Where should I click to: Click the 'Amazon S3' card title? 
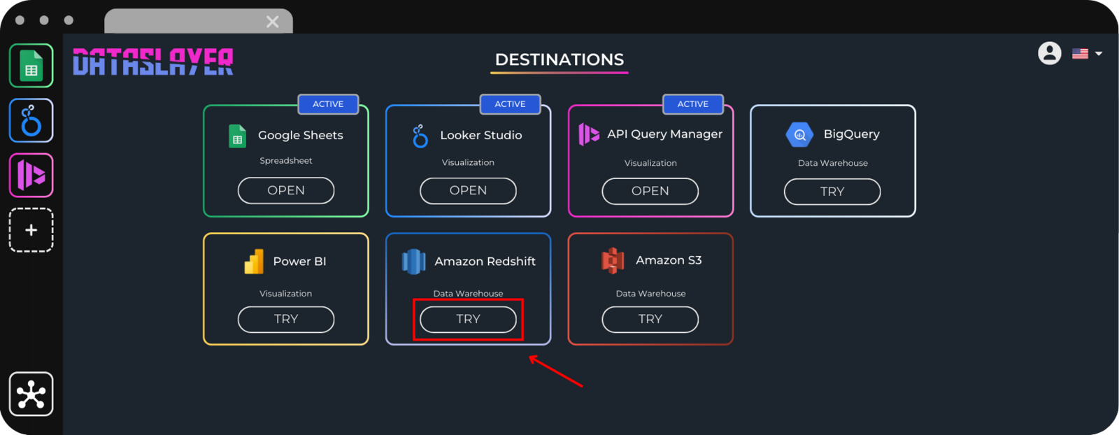click(x=669, y=260)
